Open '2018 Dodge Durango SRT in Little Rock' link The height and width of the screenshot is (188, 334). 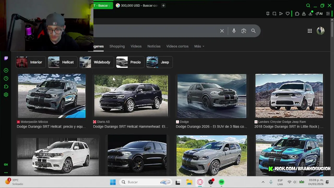click(289, 126)
